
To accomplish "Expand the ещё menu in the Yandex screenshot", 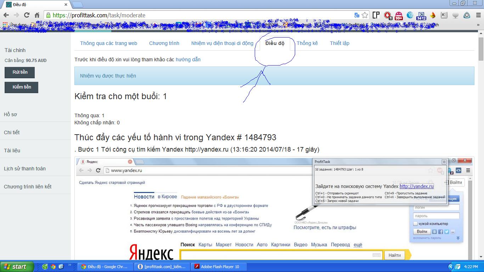I will pos(358,245).
